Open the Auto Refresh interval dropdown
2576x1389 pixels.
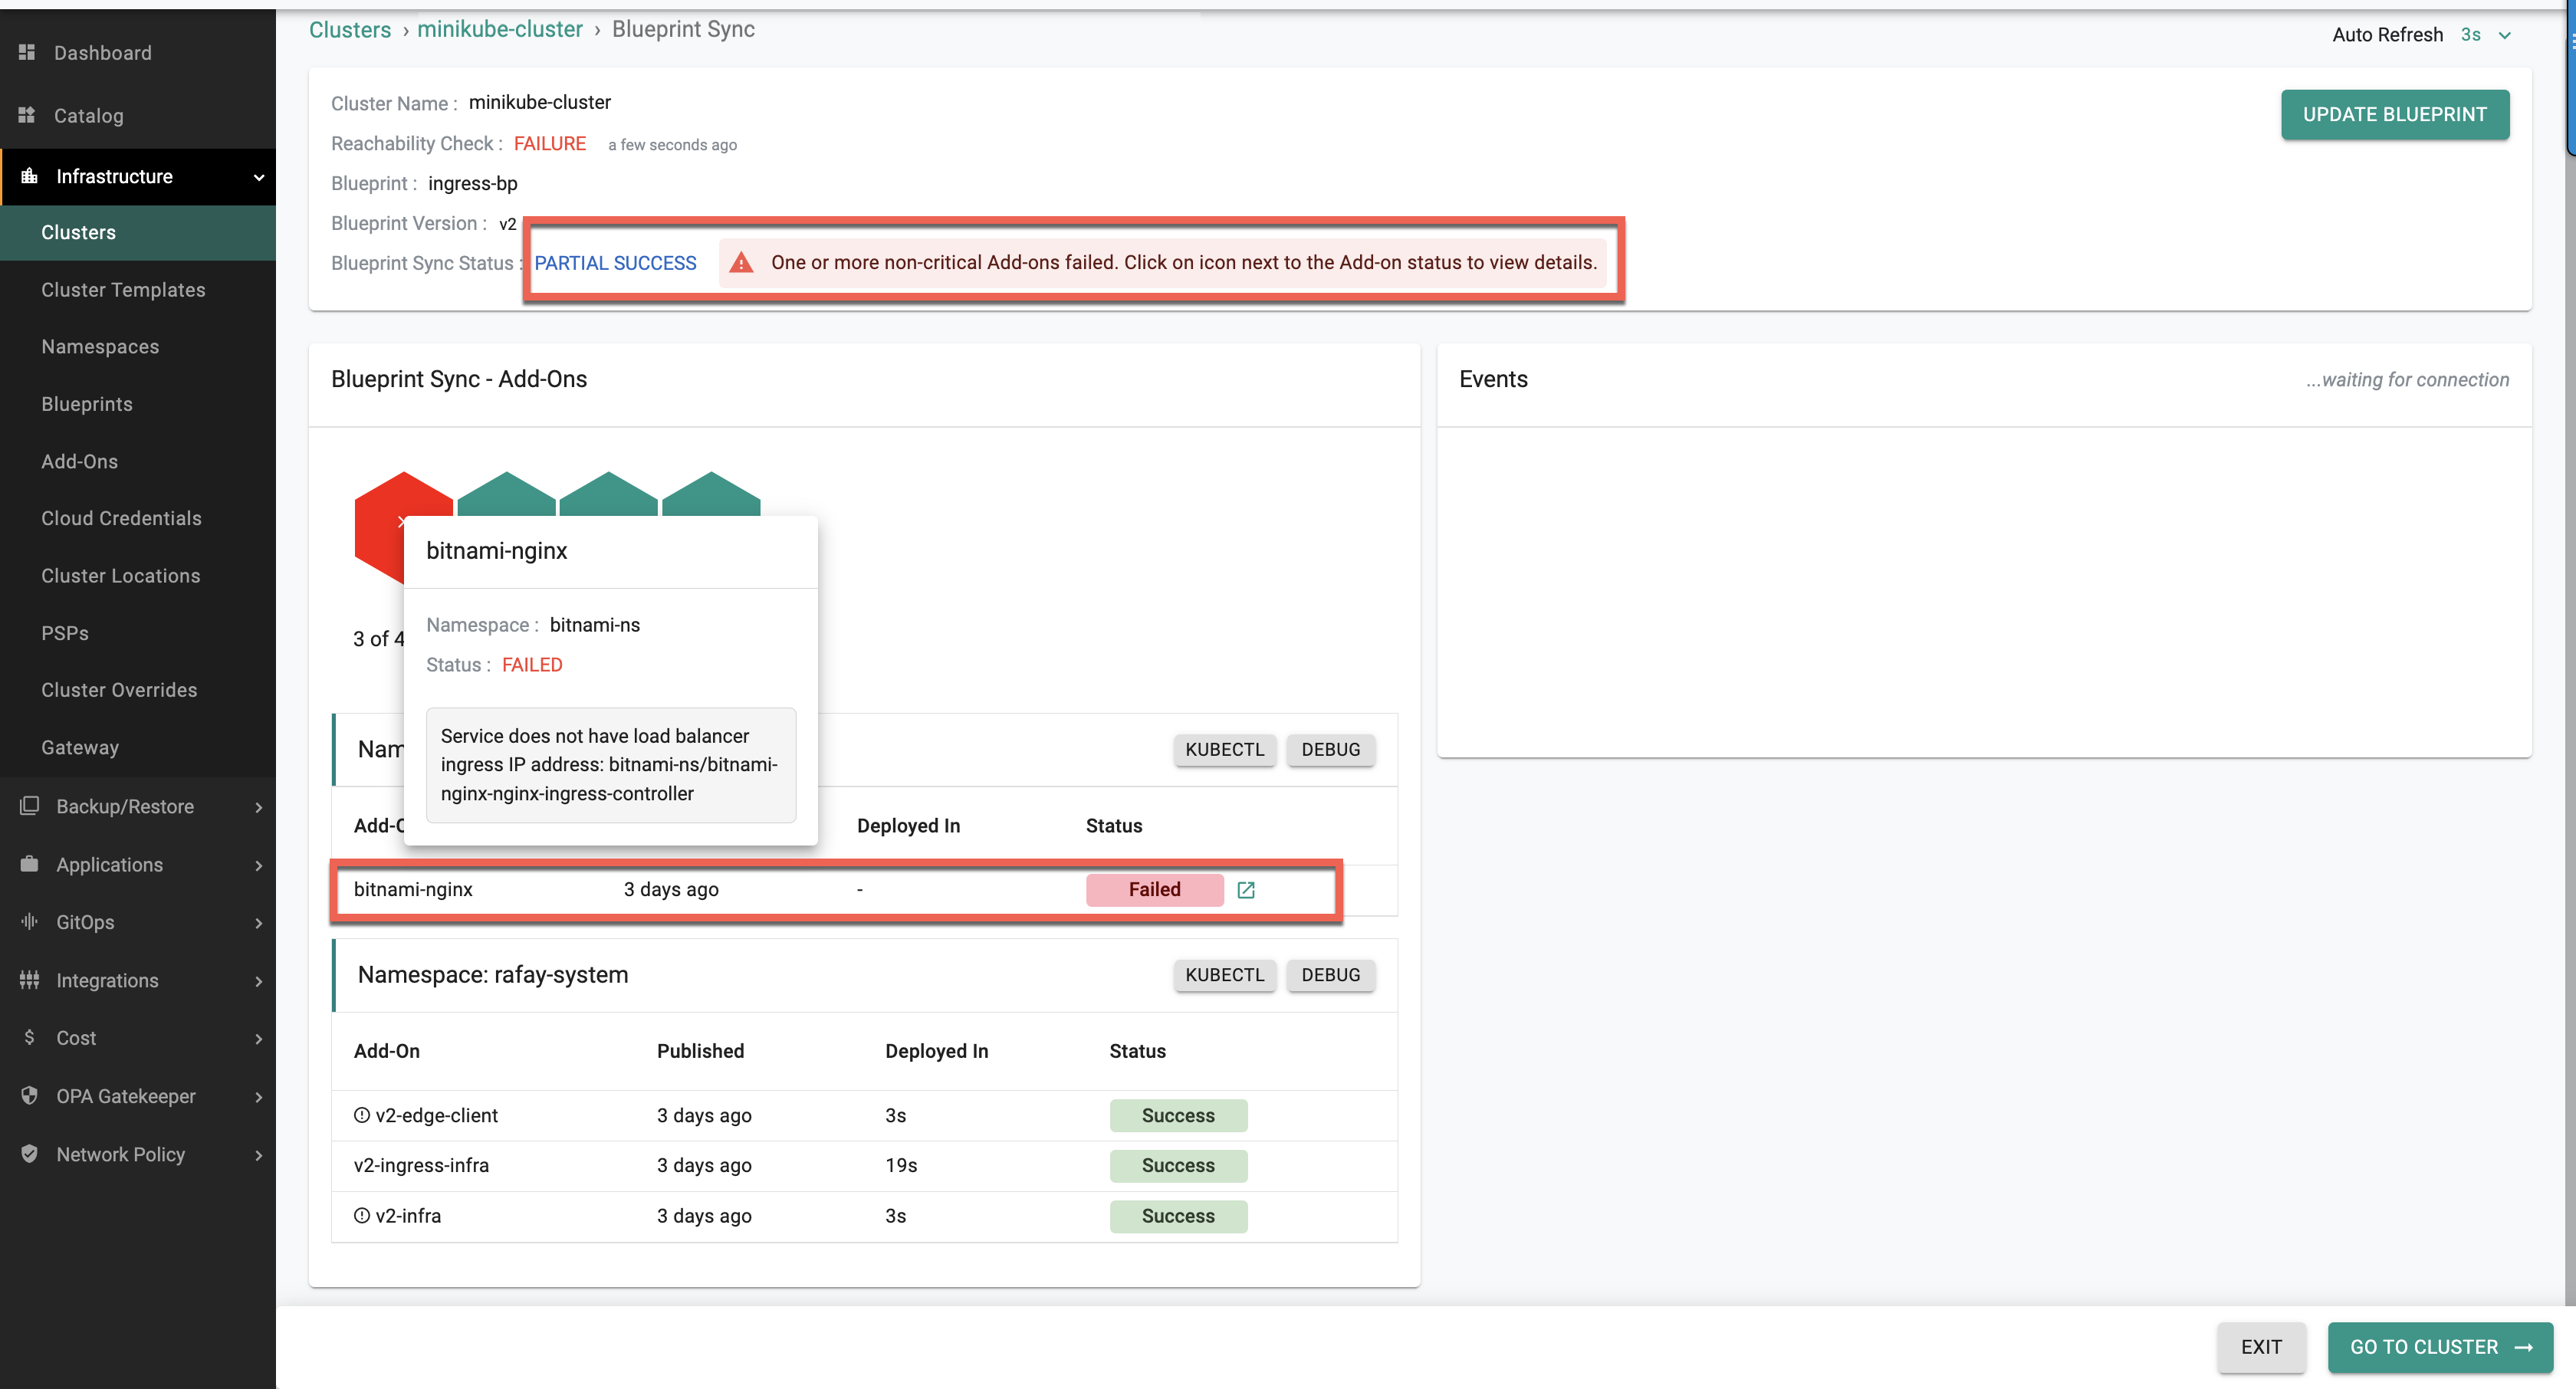click(x=2486, y=35)
